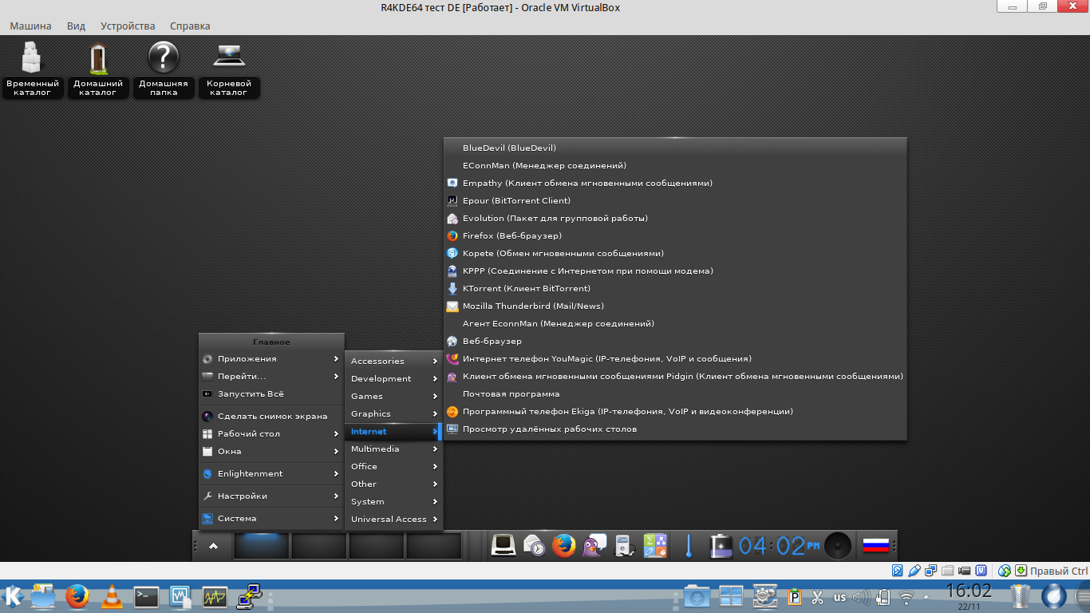Click the VirtualBox shared folders status icon
The height and width of the screenshot is (613, 1090).
click(x=948, y=571)
